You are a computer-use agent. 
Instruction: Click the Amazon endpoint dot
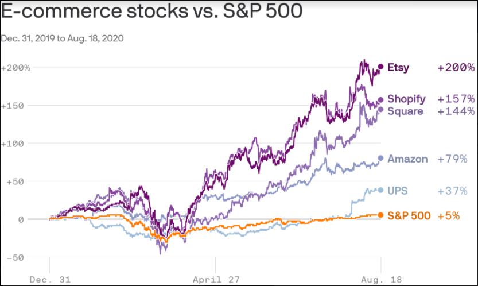(x=380, y=158)
